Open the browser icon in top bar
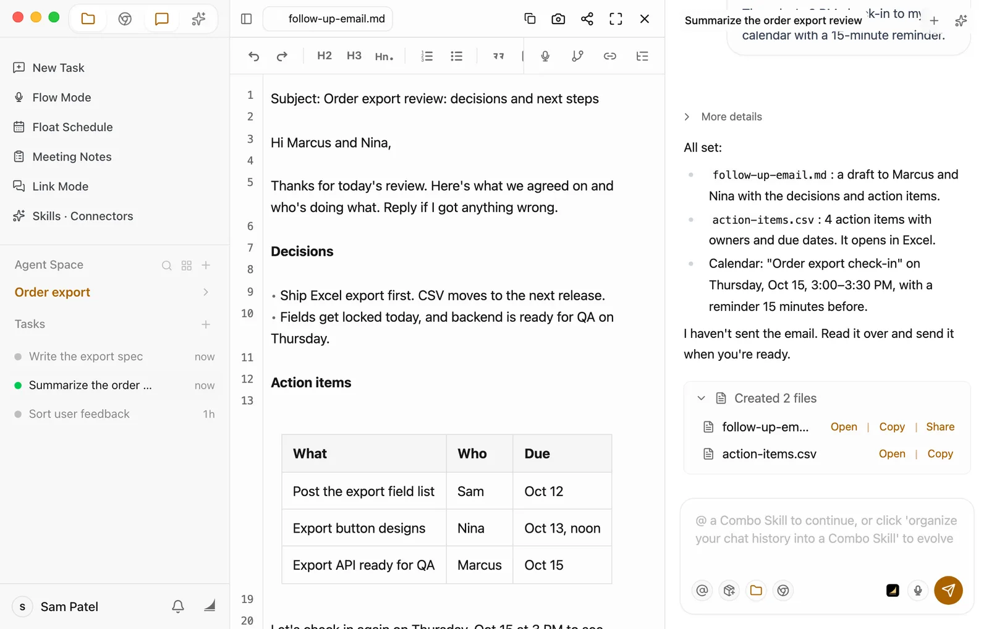Image resolution: width=989 pixels, height=629 pixels. coord(125,19)
